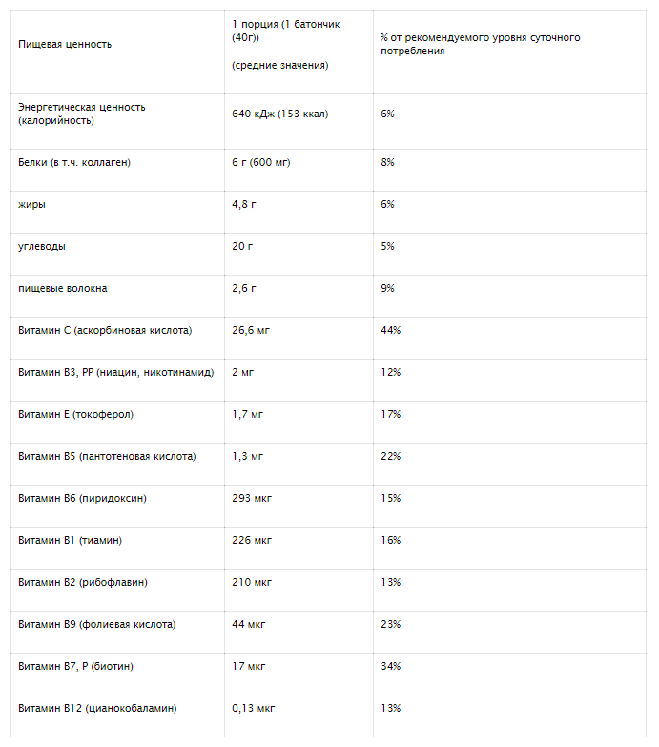Click 'Белки (в т.ч. коллаген)' cell
The image size is (659, 747).
74,162
